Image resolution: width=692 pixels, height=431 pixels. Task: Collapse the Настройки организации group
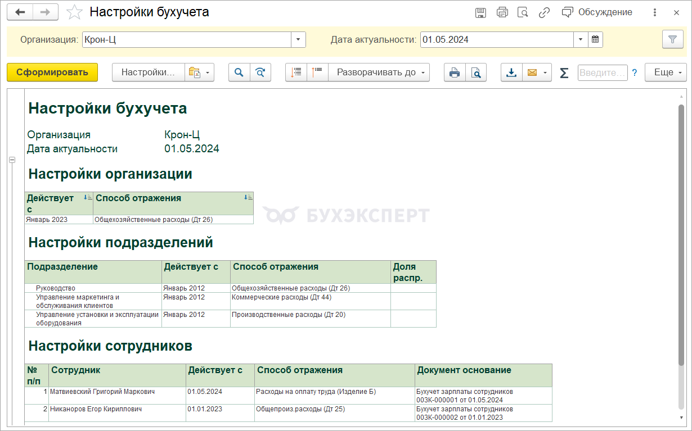pos(12,160)
